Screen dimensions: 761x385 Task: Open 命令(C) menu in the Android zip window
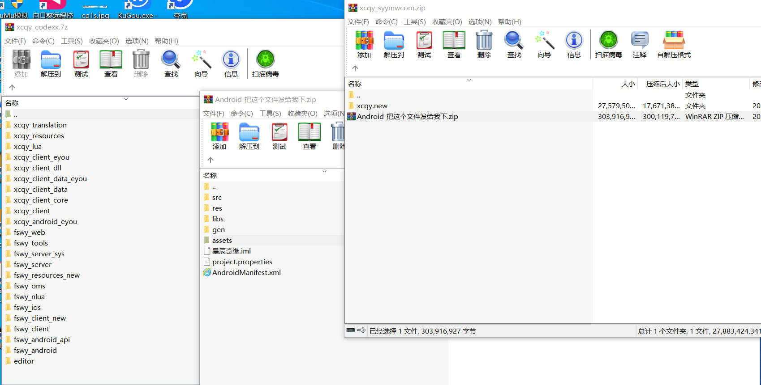(x=241, y=114)
